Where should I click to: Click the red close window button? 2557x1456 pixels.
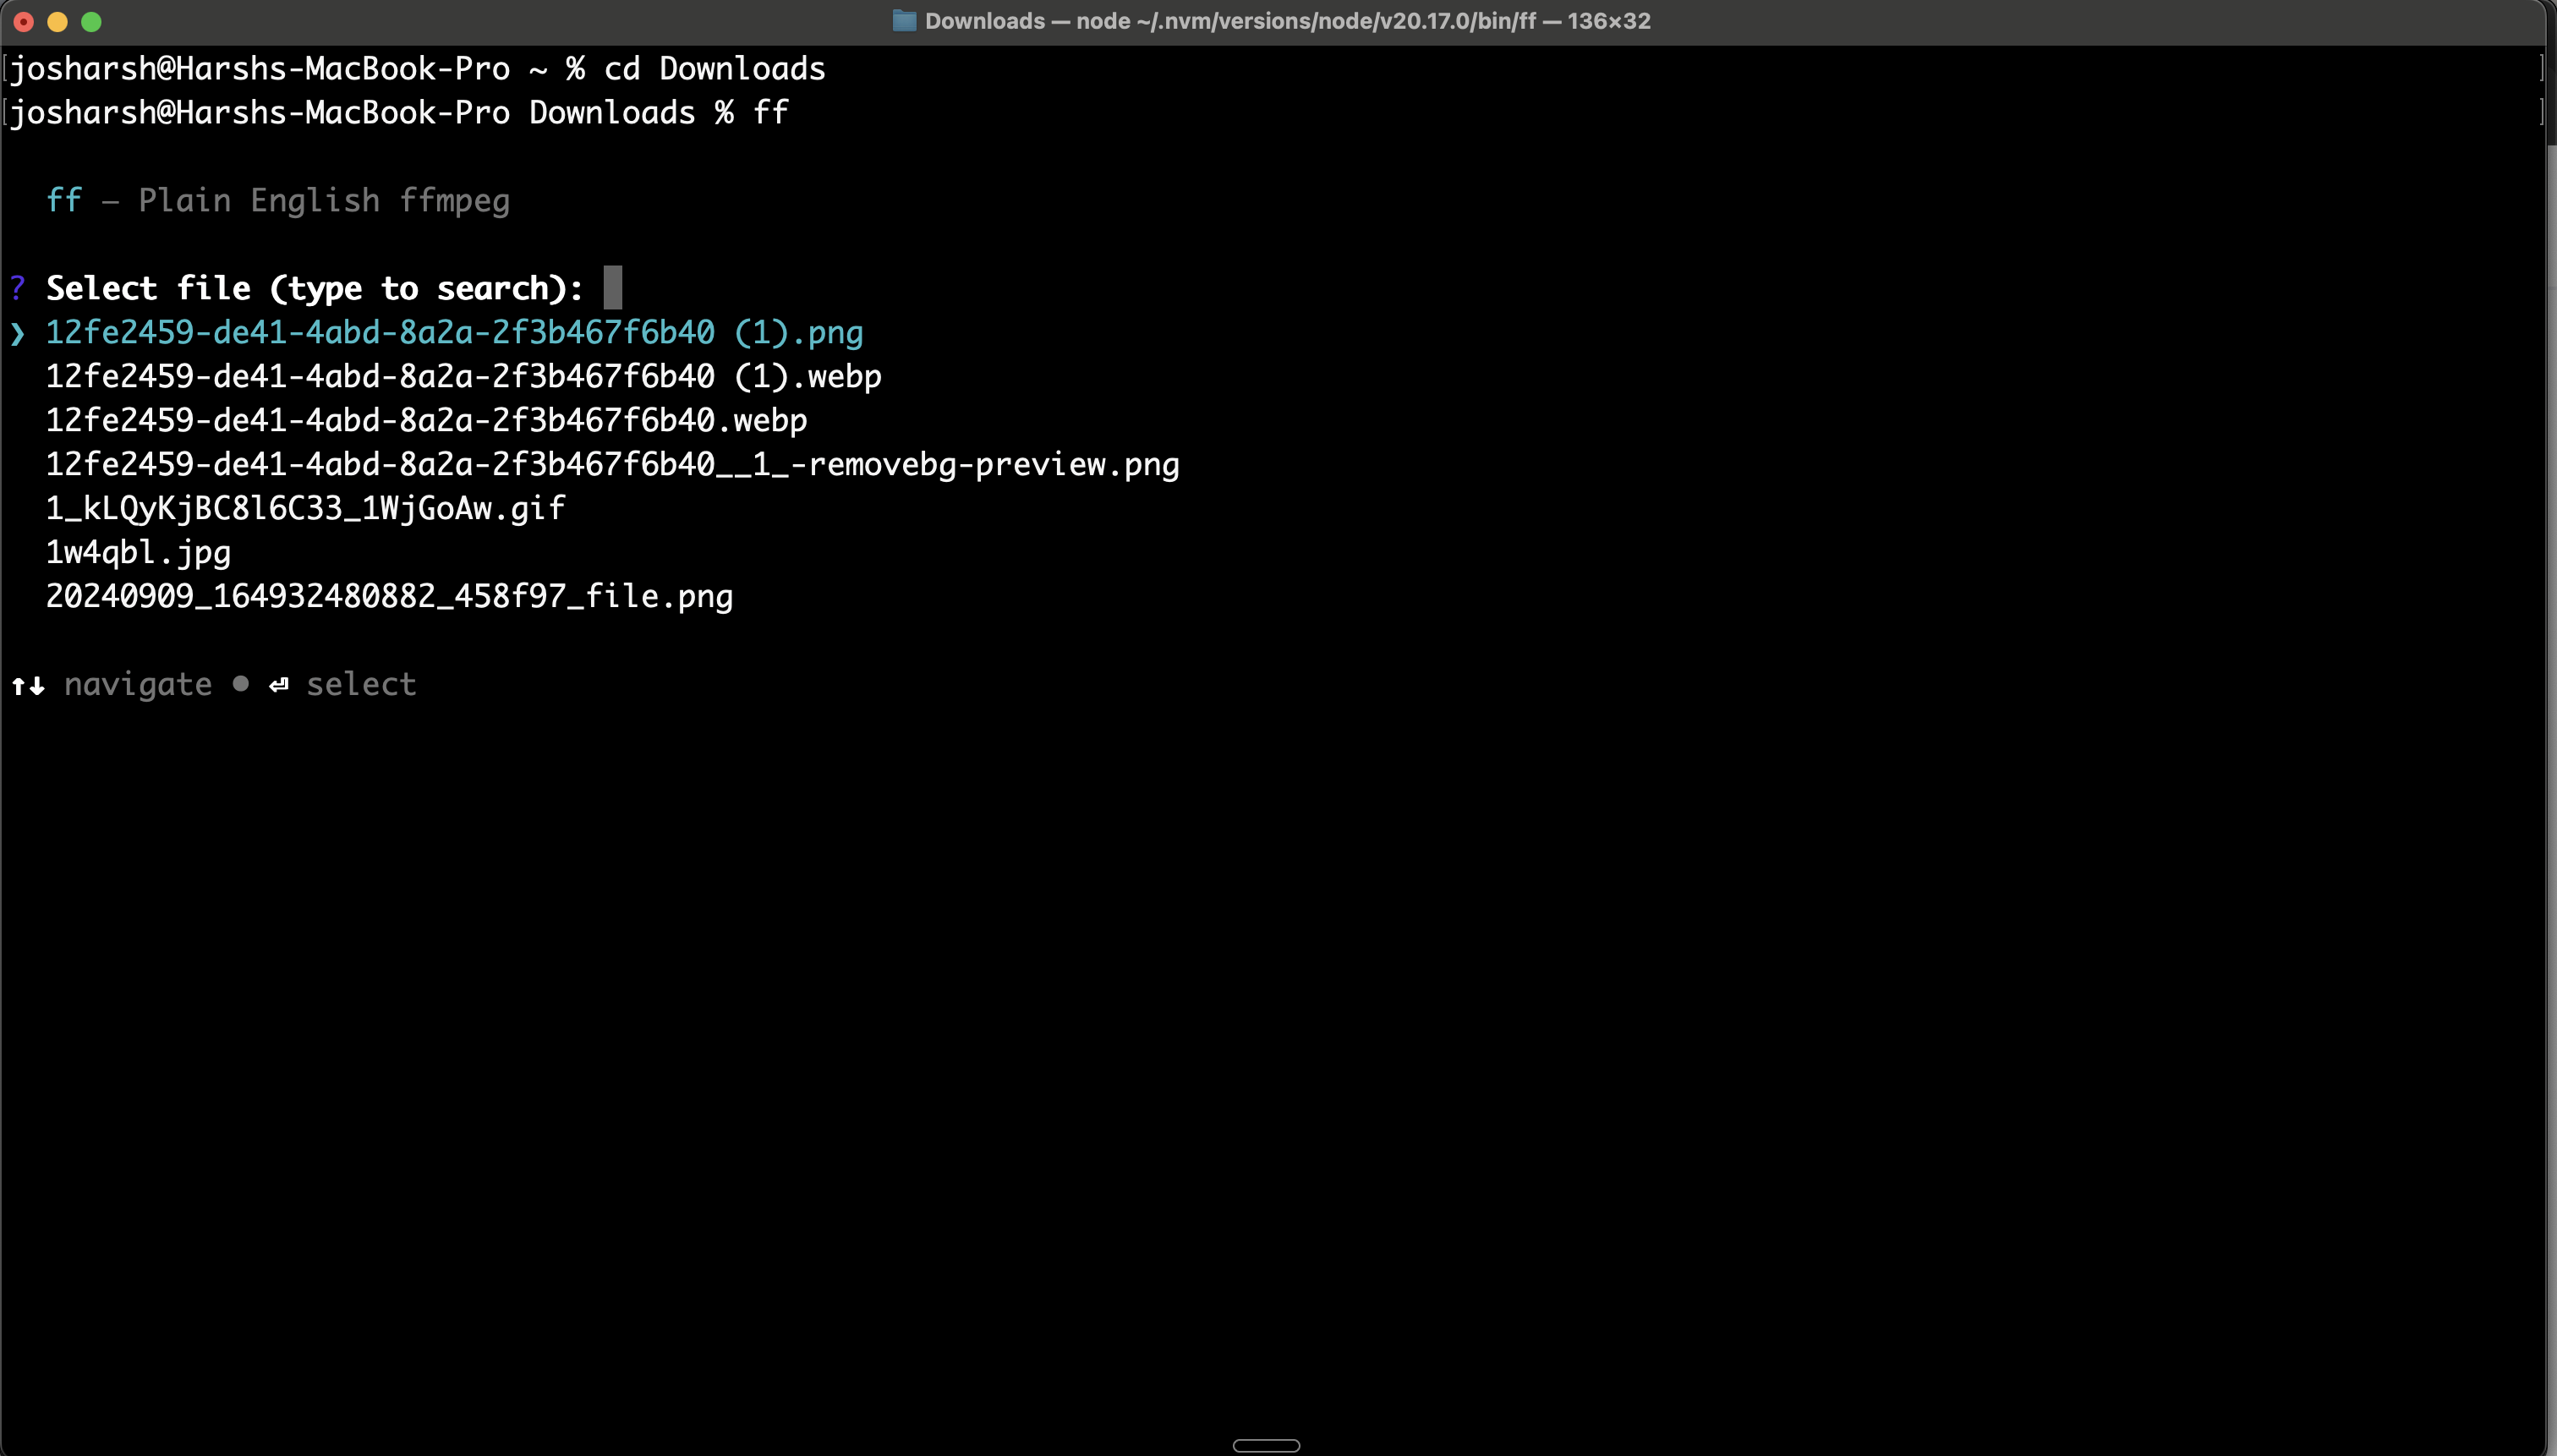click(x=24, y=22)
